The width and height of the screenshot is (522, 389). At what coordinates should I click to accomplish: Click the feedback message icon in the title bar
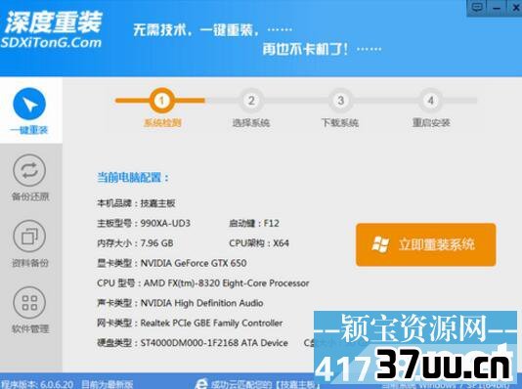tap(477, 7)
